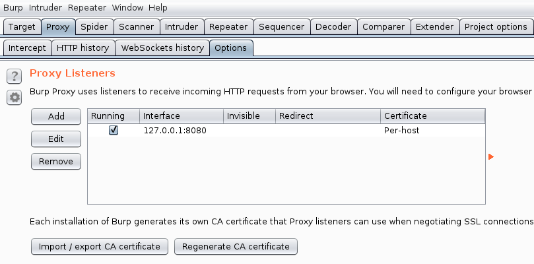Open the Scanner tab
534x264 pixels.
click(136, 27)
